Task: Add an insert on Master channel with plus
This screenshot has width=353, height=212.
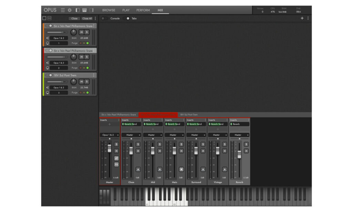Action: point(110,124)
